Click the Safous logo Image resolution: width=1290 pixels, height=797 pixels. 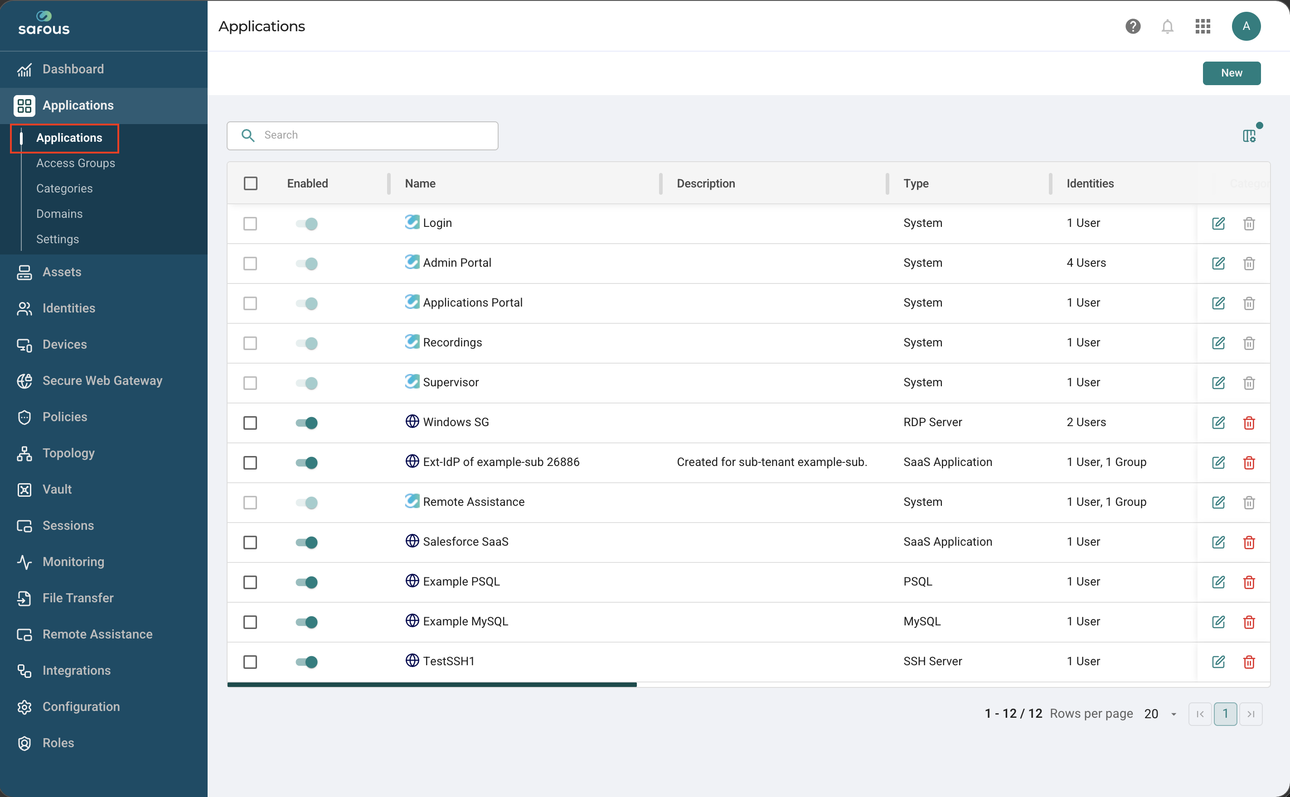tap(44, 24)
